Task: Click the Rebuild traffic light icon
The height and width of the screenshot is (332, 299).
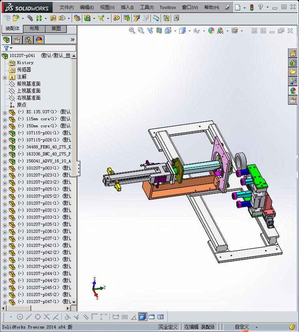Action: [x=252, y=7]
